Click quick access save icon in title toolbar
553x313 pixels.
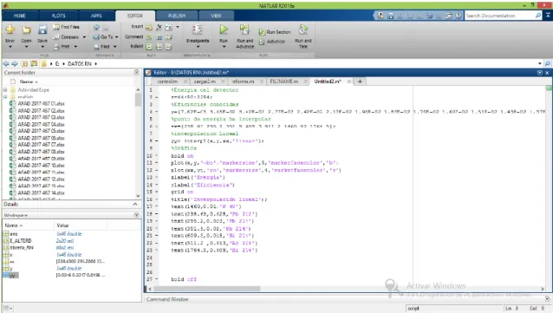pyautogui.click(x=390, y=16)
